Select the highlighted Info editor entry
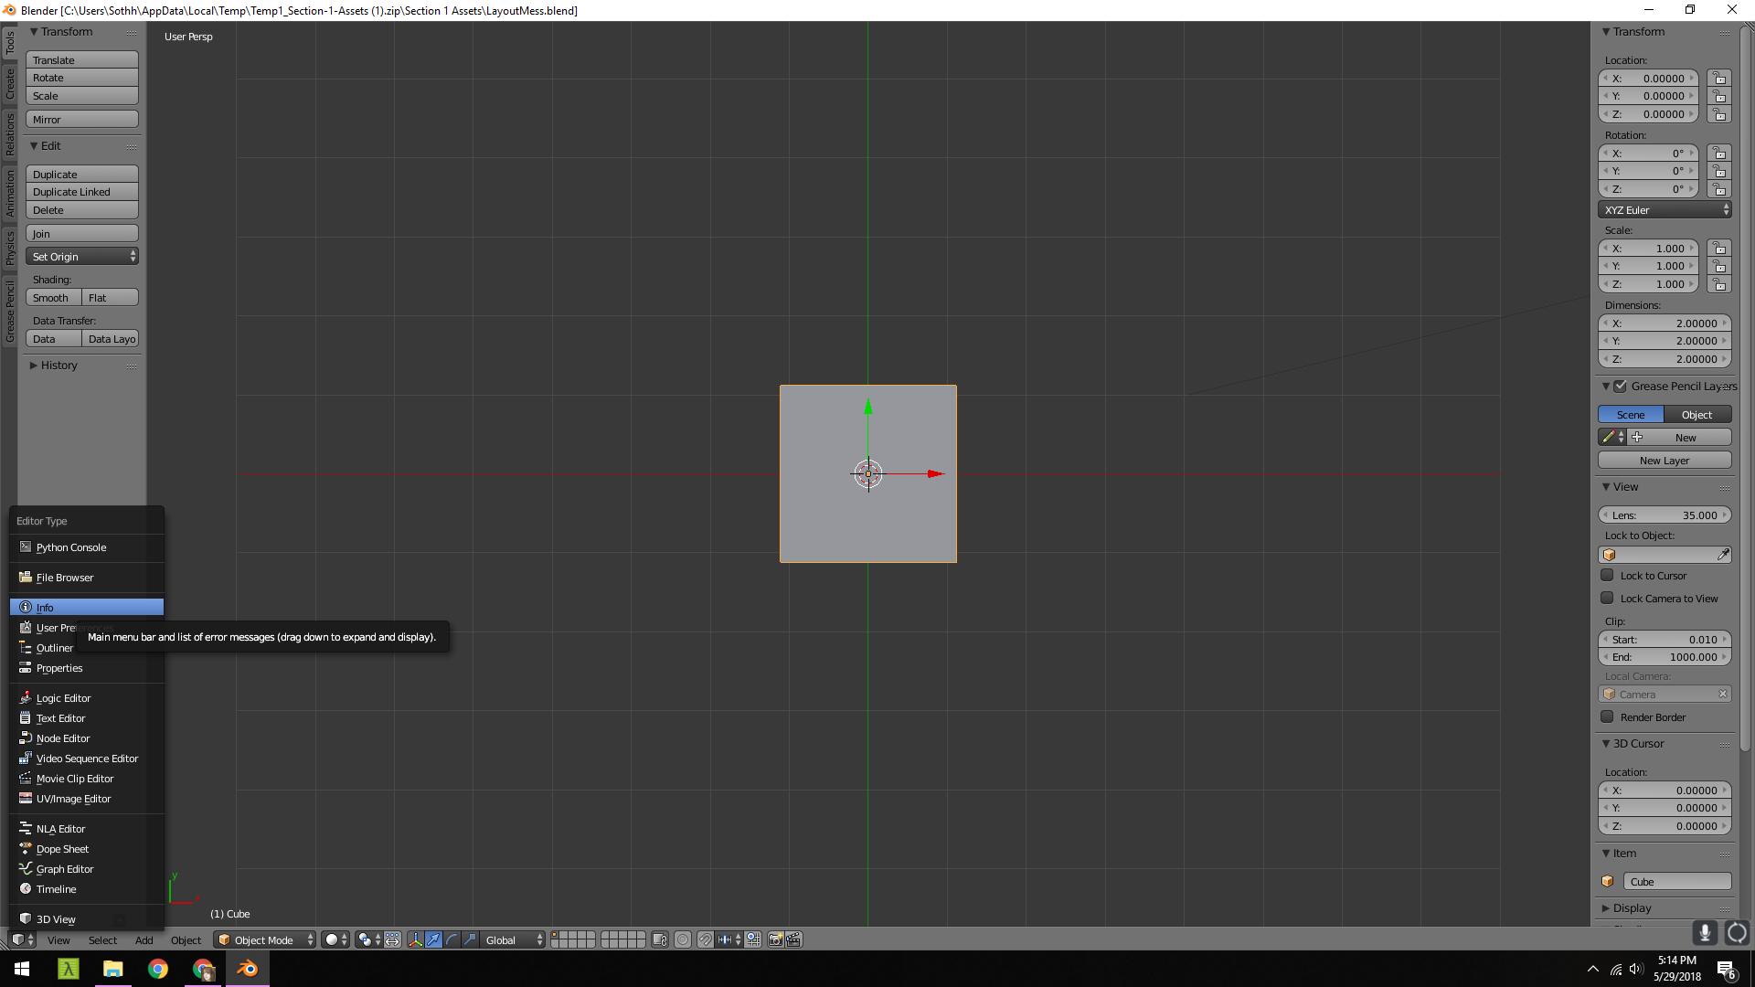 pos(87,608)
